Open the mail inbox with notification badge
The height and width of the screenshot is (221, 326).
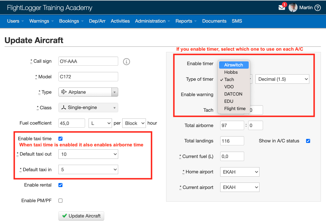tap(282, 7)
